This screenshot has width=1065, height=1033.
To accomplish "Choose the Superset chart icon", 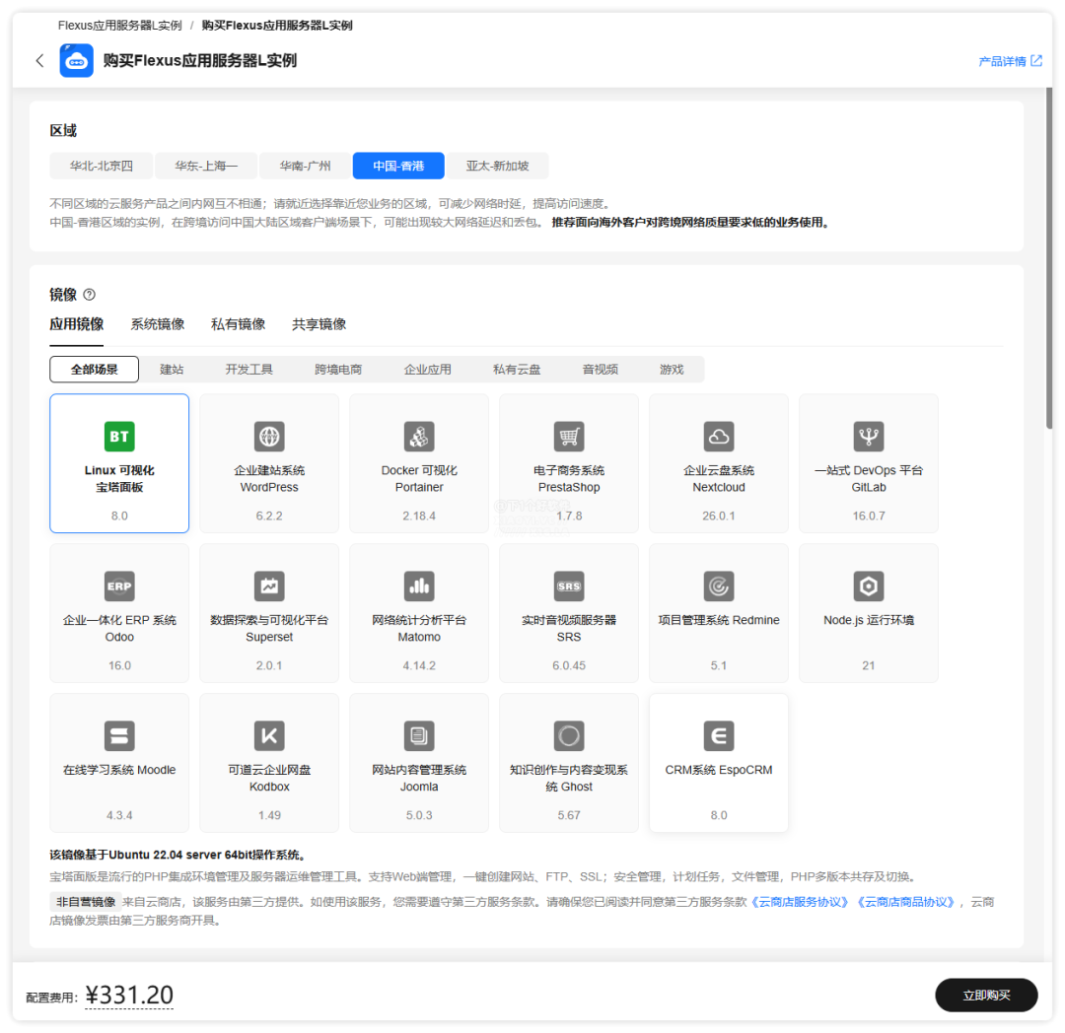I will coord(269,586).
